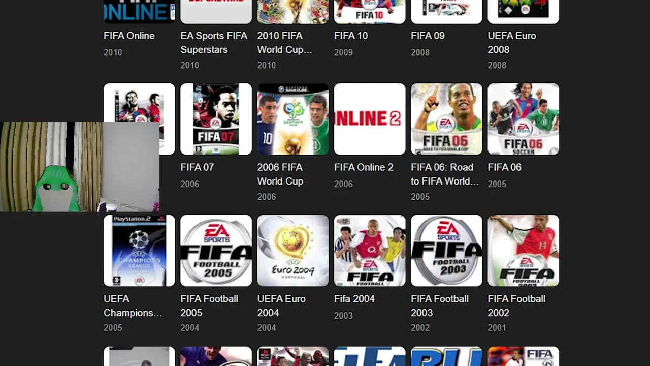650x366 pixels.
Task: Open the EA Sports FIFA Superstars title
Action: pos(214,43)
